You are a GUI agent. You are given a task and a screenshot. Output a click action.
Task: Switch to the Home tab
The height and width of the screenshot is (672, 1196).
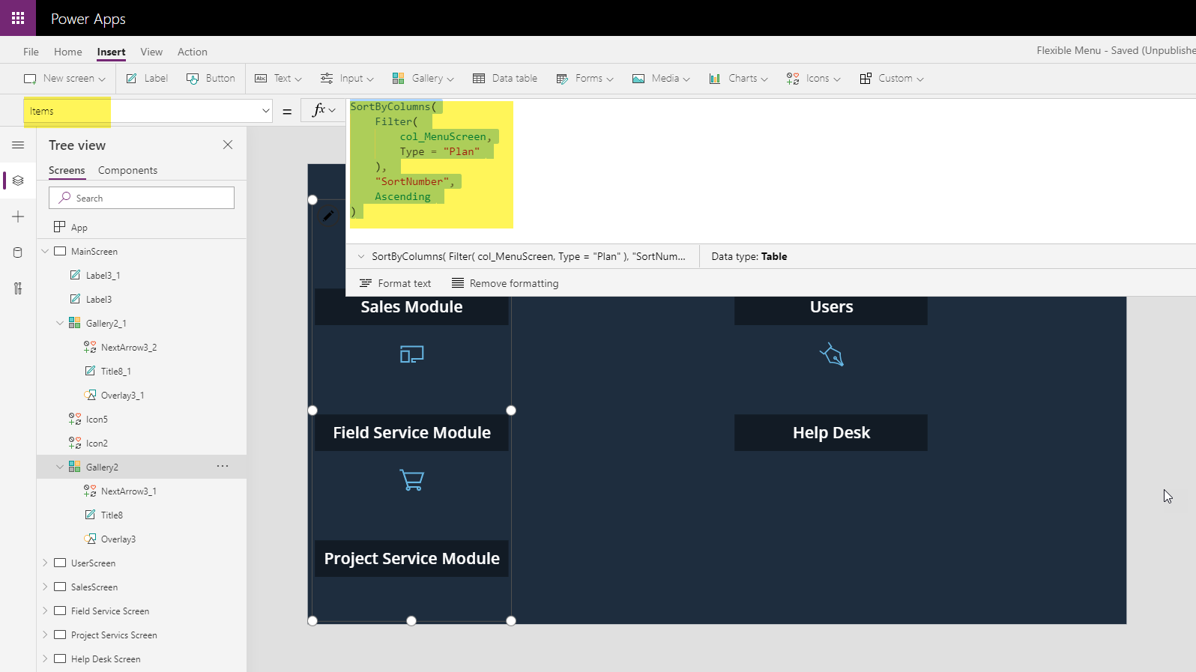[68, 52]
